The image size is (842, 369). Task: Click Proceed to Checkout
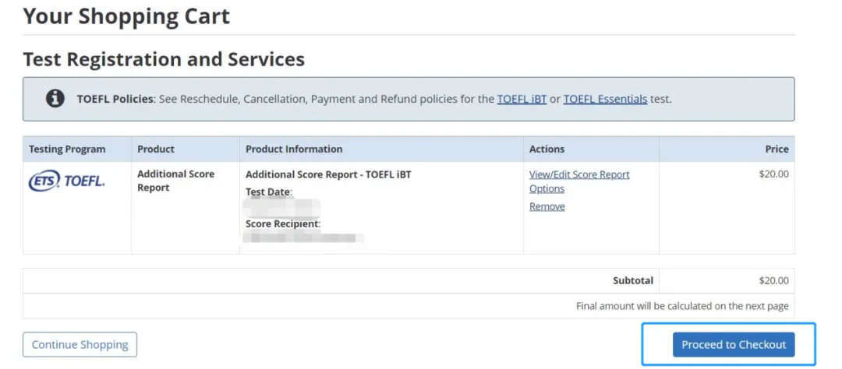pyautogui.click(x=733, y=344)
